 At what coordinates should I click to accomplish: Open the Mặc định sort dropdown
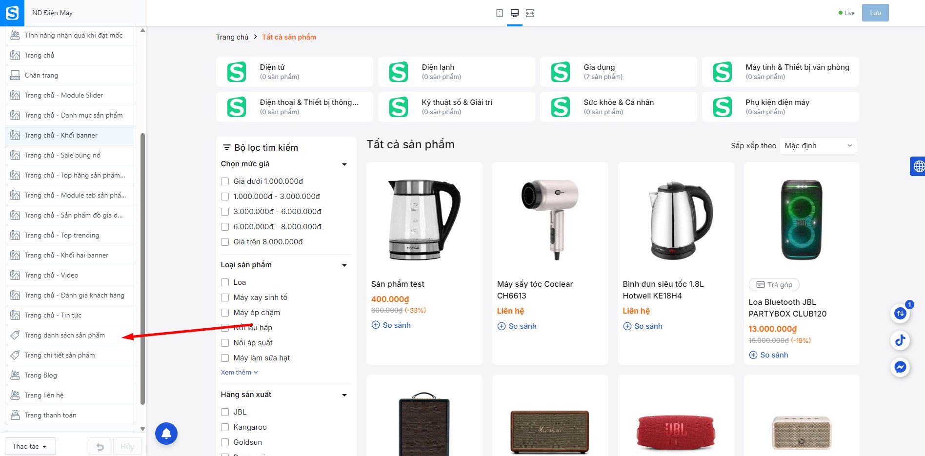click(x=818, y=146)
